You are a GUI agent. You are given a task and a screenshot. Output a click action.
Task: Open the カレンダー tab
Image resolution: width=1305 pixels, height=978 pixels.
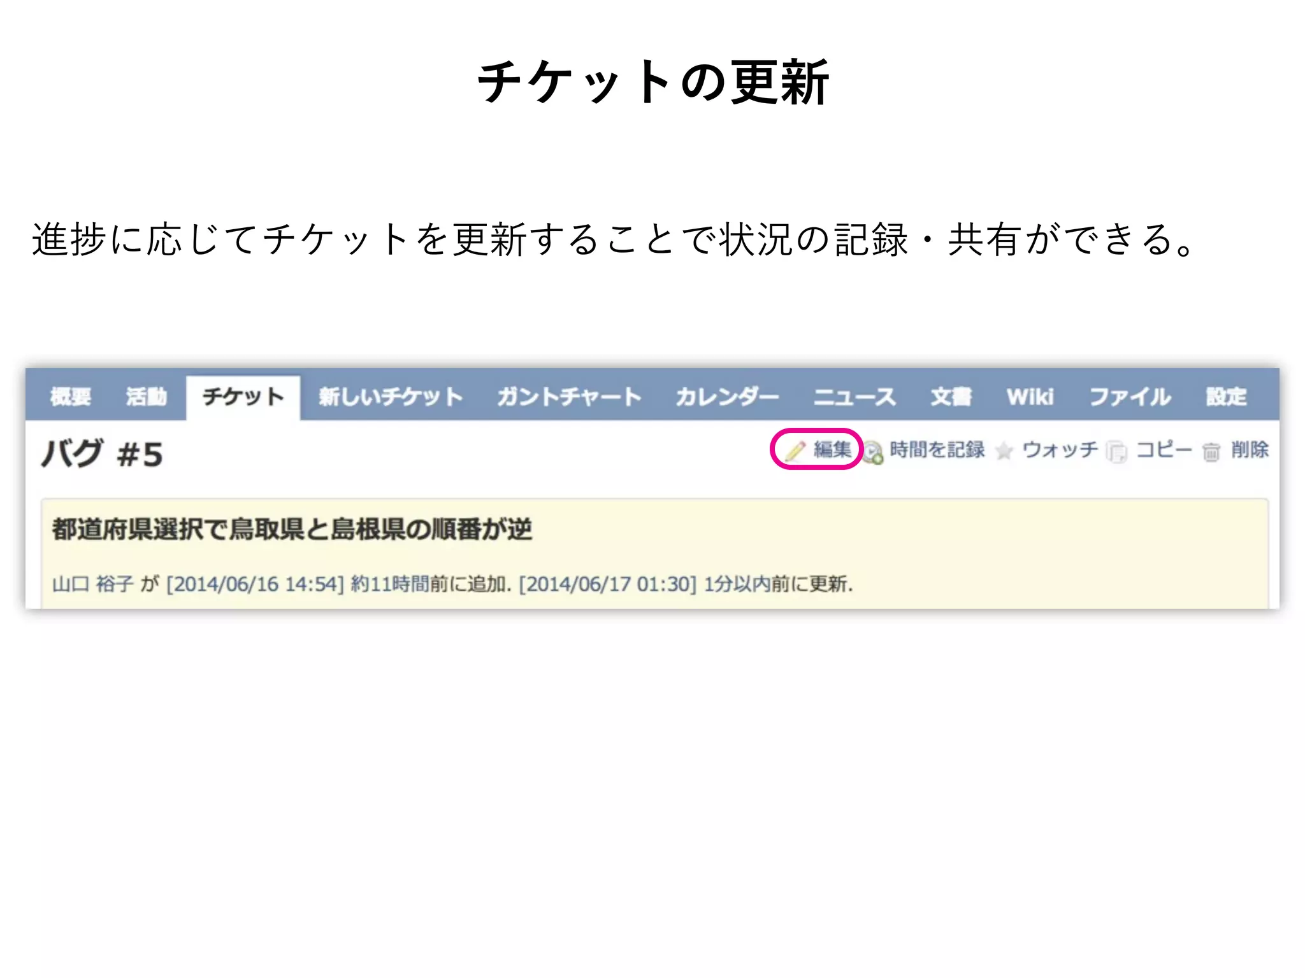(x=727, y=397)
